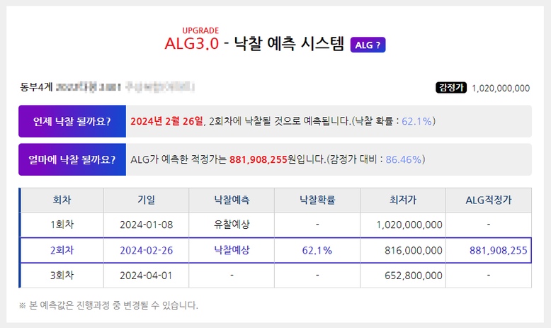Click the 낙찰확률 column header
This screenshot has height=328, width=551.
click(x=317, y=200)
